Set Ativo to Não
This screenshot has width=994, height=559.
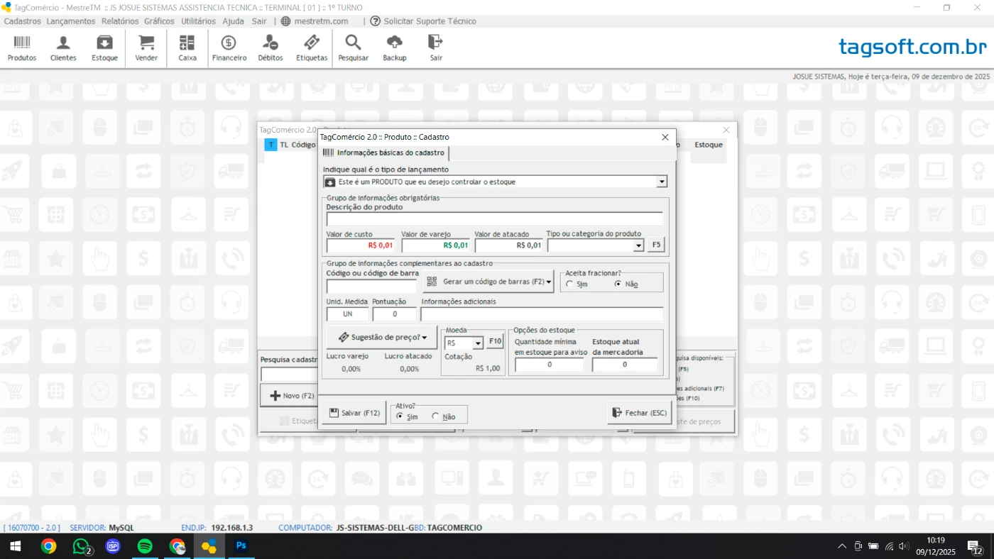(436, 416)
